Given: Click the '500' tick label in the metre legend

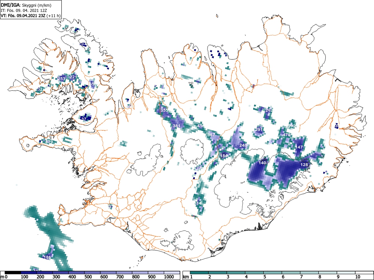Looking at the screenshot, I should (88, 277).
